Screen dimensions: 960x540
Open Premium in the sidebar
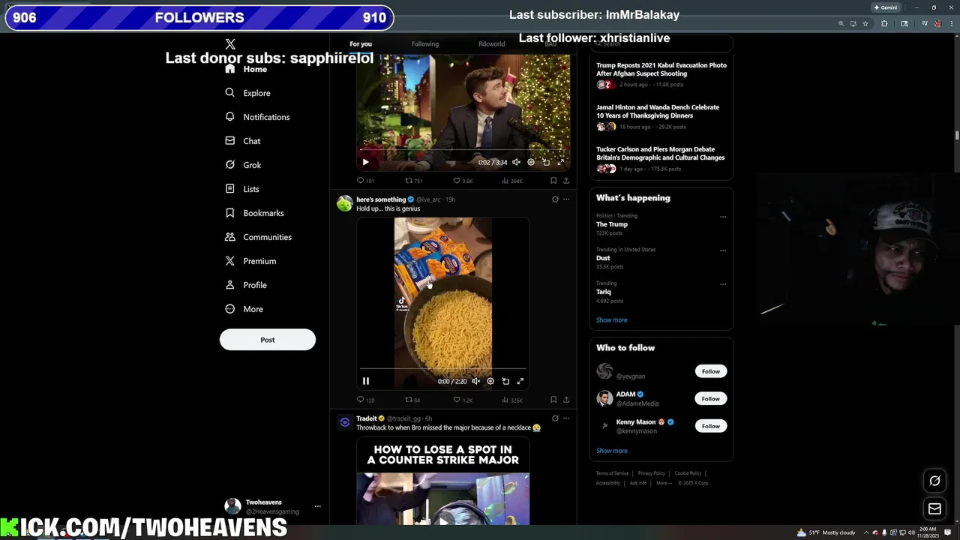[x=250, y=261]
